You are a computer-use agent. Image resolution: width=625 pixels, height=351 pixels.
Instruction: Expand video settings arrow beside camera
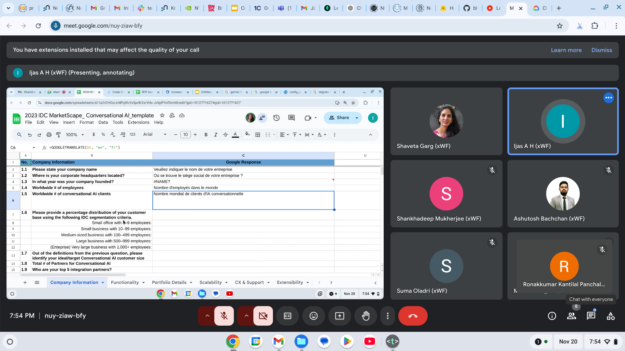[x=246, y=316]
